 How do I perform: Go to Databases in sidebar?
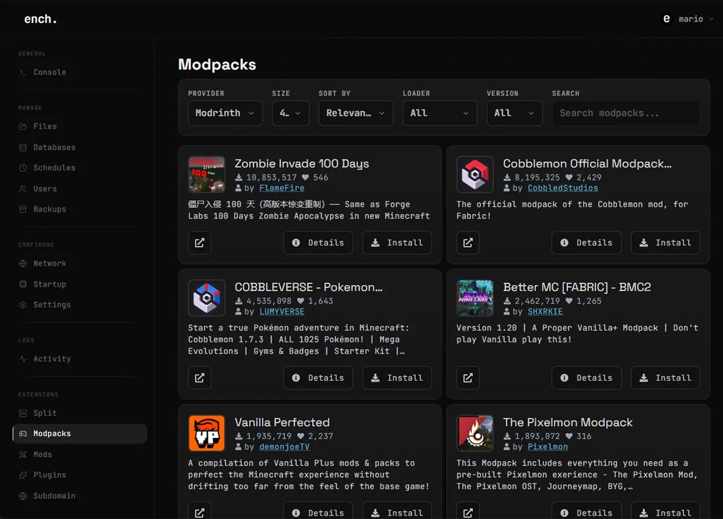coord(80,147)
